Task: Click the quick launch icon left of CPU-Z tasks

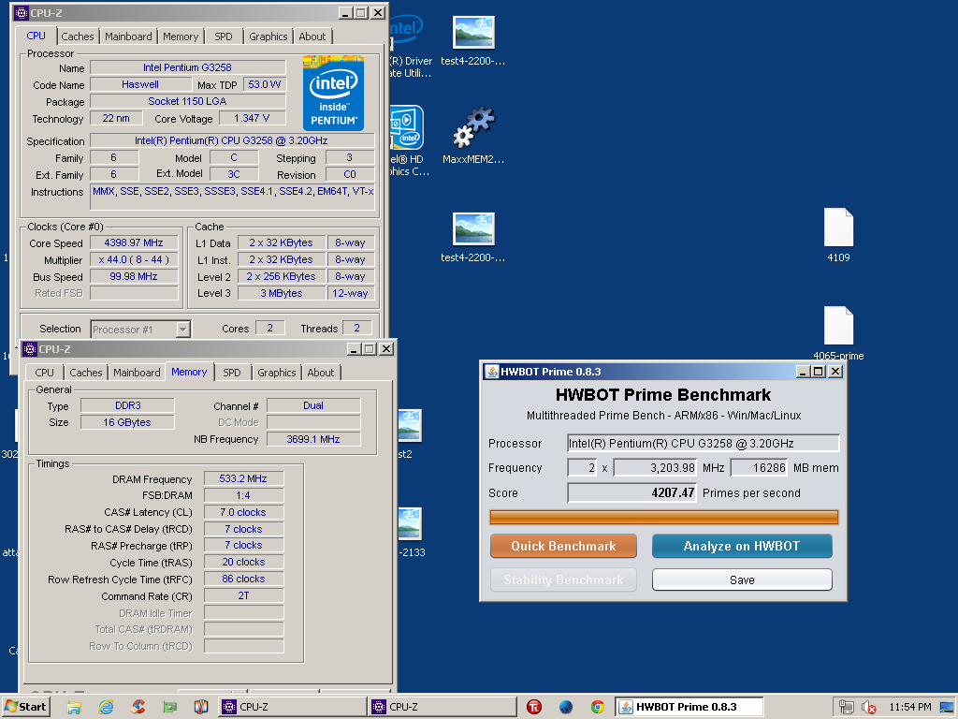Action: click(201, 707)
